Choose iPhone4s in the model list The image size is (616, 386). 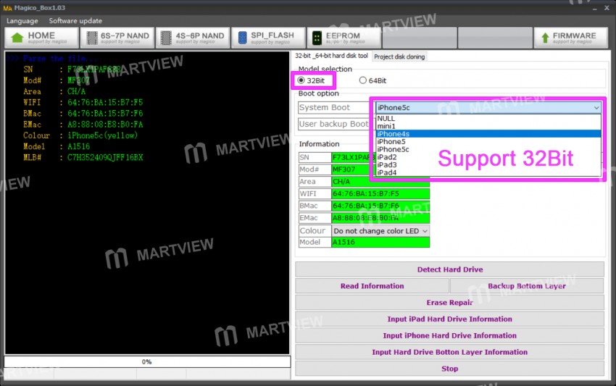point(488,133)
